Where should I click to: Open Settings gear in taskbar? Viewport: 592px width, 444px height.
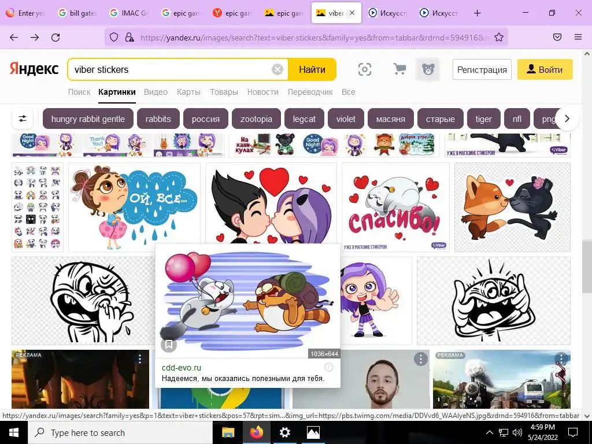point(284,432)
